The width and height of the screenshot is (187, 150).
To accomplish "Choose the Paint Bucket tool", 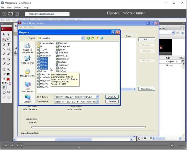I will (x=8, y=59).
